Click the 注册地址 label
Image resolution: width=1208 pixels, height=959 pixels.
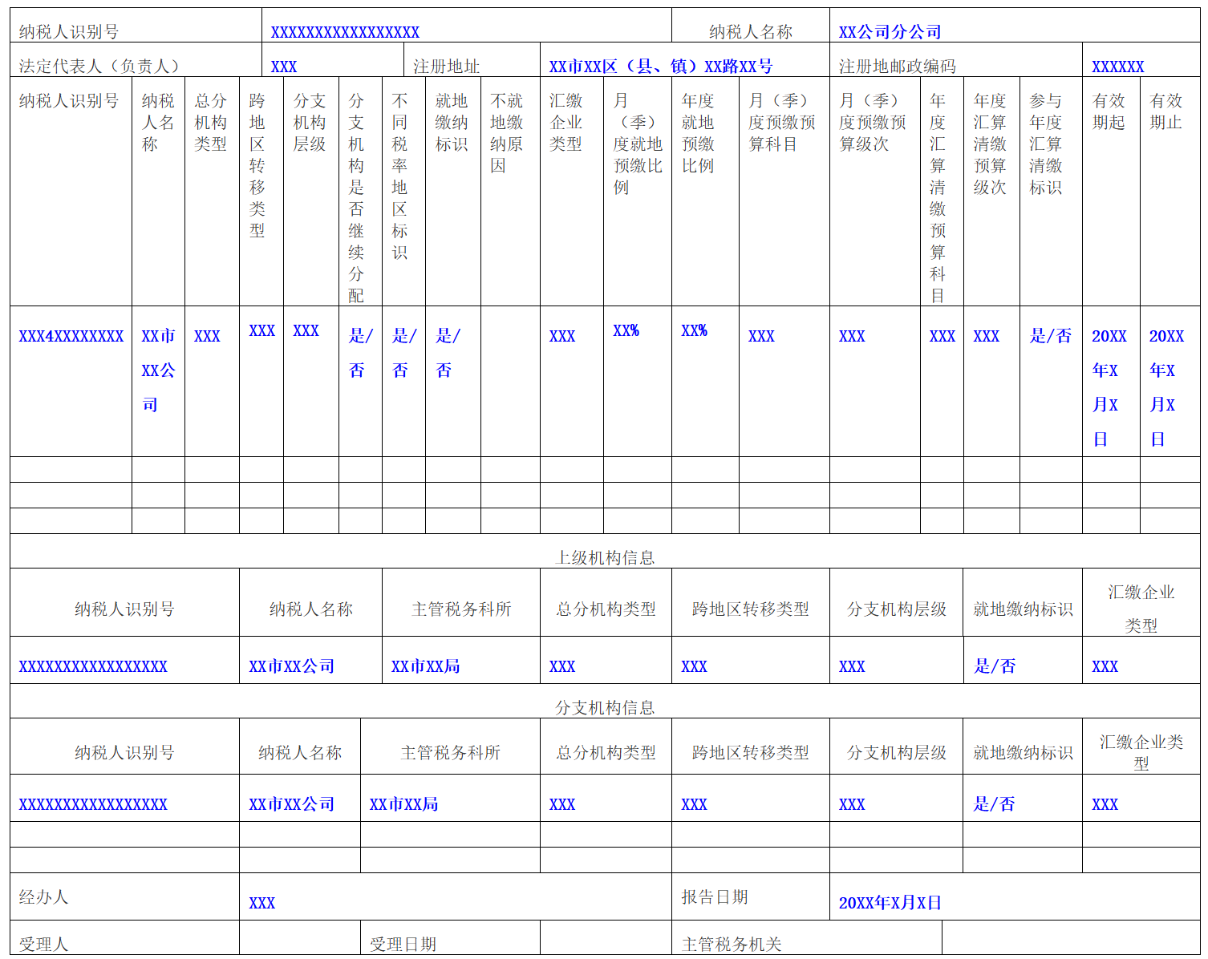[x=446, y=67]
